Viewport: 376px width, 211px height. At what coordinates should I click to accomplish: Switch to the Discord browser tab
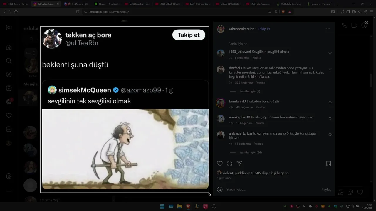coord(78,4)
